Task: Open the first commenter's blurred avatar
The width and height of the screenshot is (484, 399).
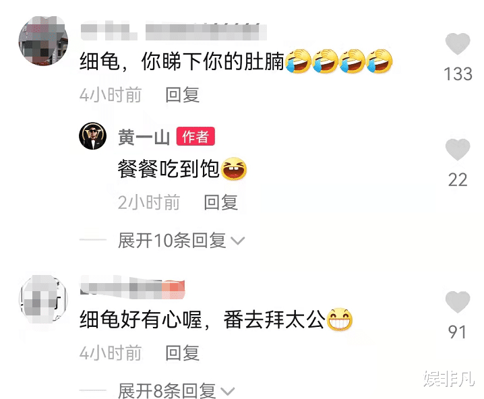Action: pos(43,40)
